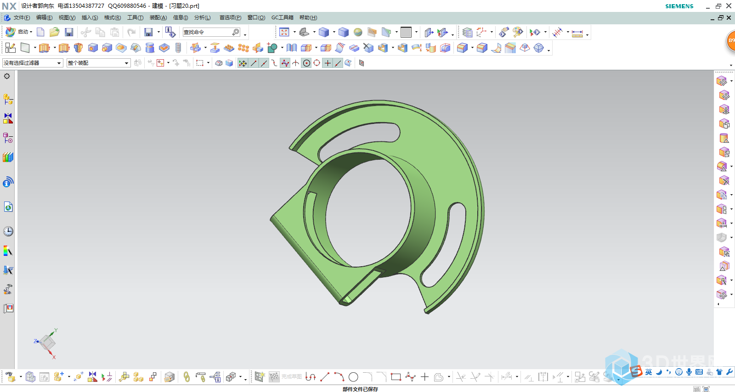The height and width of the screenshot is (392, 735).
Task: Click the Add Component icon in bottom toolbar
Action: pyautogui.click(x=58, y=377)
